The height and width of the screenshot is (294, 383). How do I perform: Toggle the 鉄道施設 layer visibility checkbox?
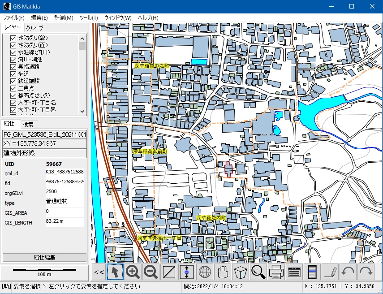13,81
